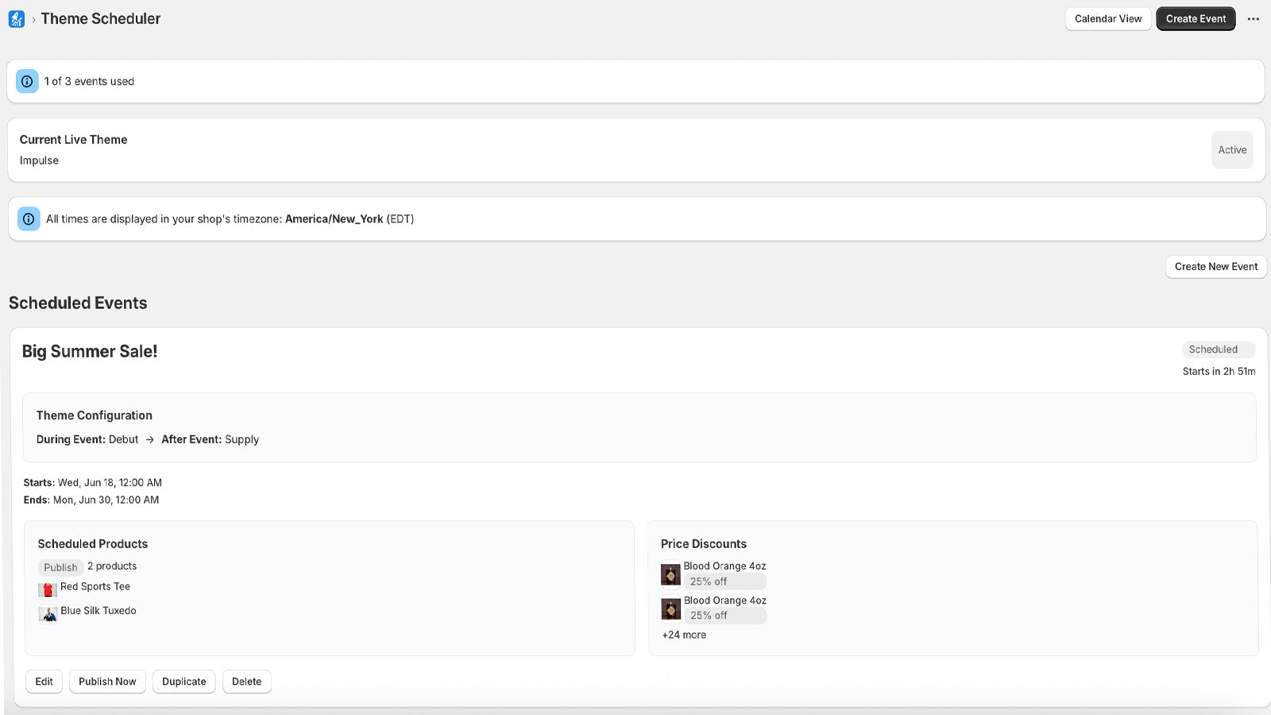Click the timezone info icon
Image resolution: width=1271 pixels, height=715 pixels.
tap(29, 219)
